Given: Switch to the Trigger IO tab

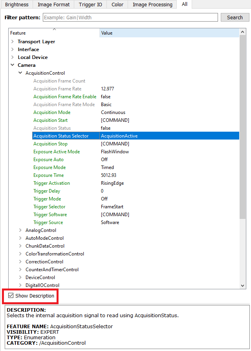Looking at the screenshot, I should pos(91,5).
